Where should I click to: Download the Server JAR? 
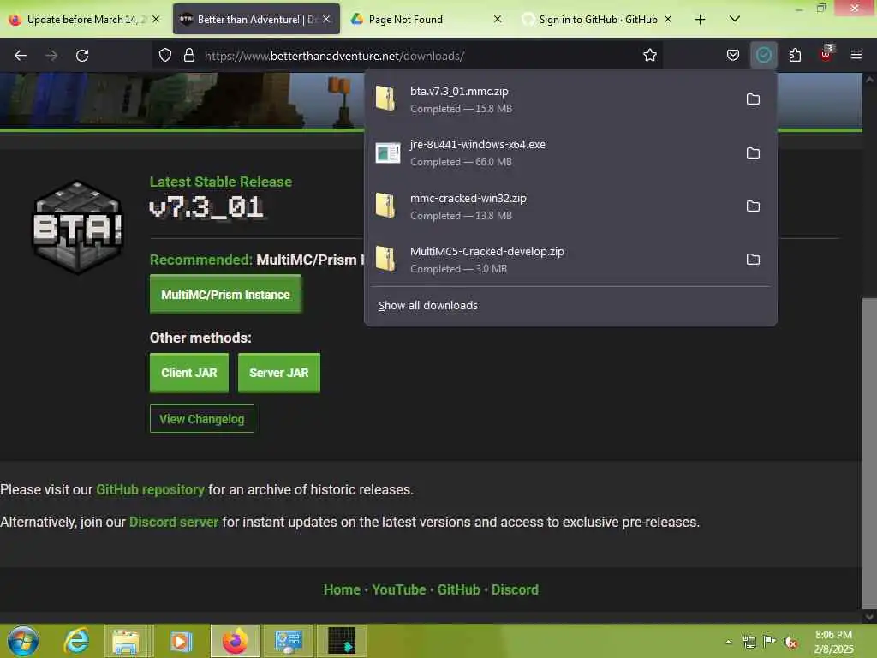(278, 373)
